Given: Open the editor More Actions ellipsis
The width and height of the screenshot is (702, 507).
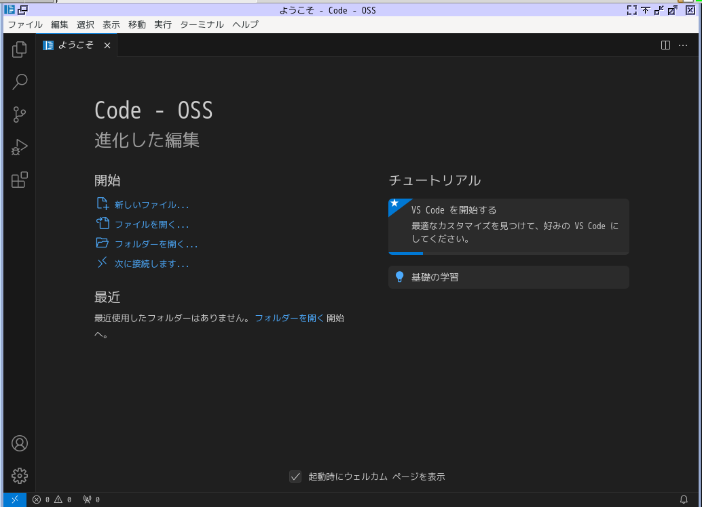Looking at the screenshot, I should coord(683,45).
